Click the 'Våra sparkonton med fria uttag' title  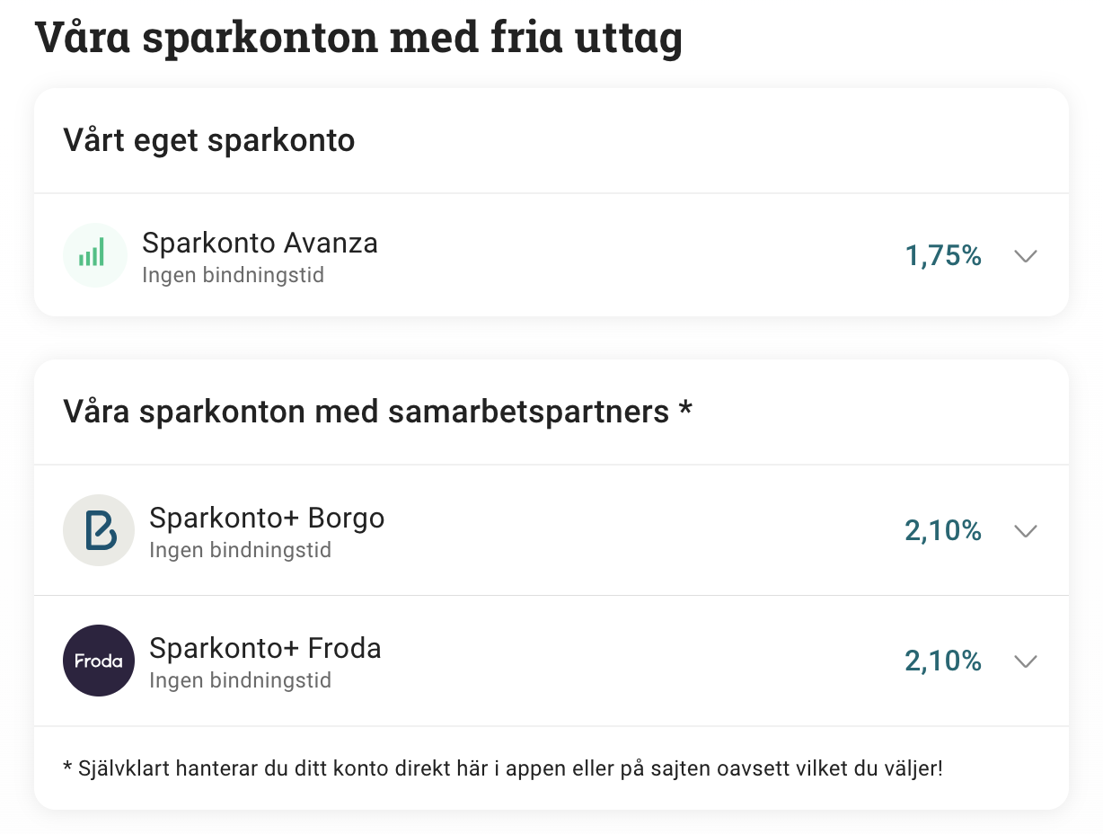(358, 38)
